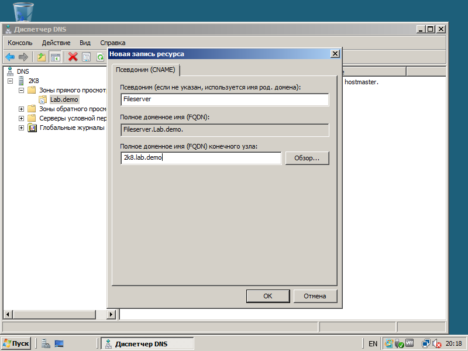
Task: Open the Действие menu
Action: click(56, 43)
